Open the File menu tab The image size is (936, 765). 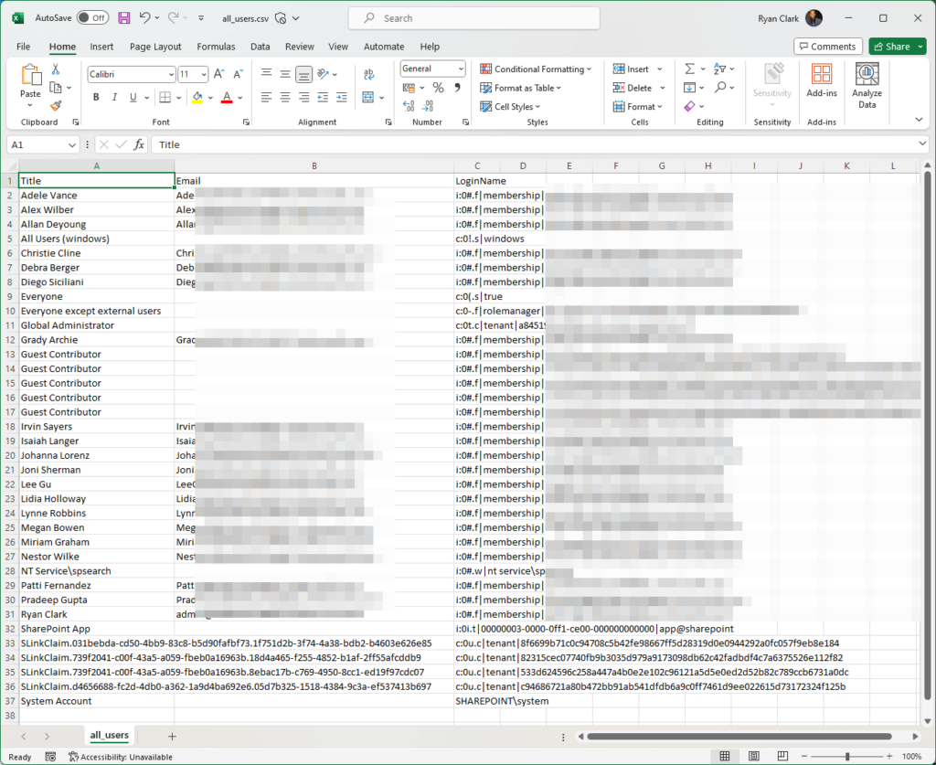point(23,47)
